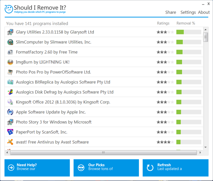Select Kingsoft Office 2012 (8.1.0.3036) entry

tap(63, 102)
